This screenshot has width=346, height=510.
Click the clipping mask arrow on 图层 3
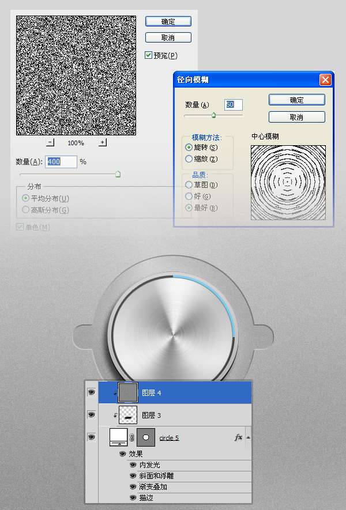[x=115, y=415]
